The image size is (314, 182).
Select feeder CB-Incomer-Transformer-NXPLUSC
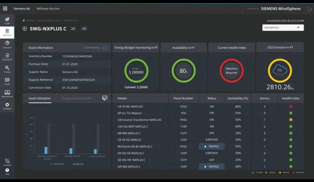point(140,120)
